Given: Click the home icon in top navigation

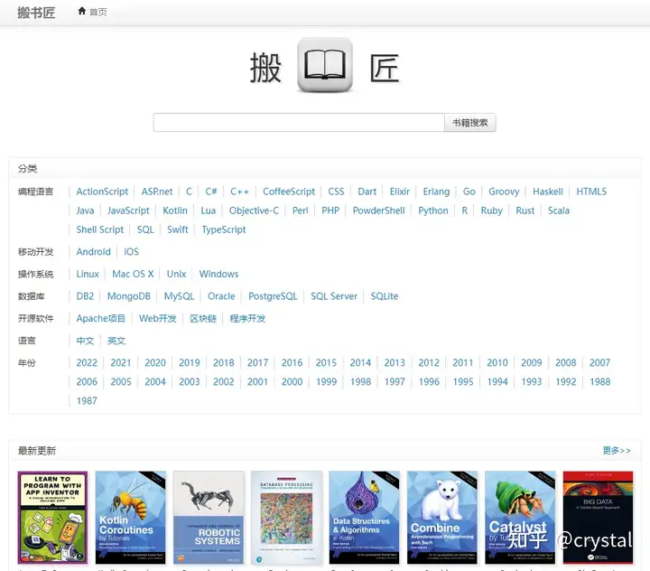Looking at the screenshot, I should pos(82,11).
